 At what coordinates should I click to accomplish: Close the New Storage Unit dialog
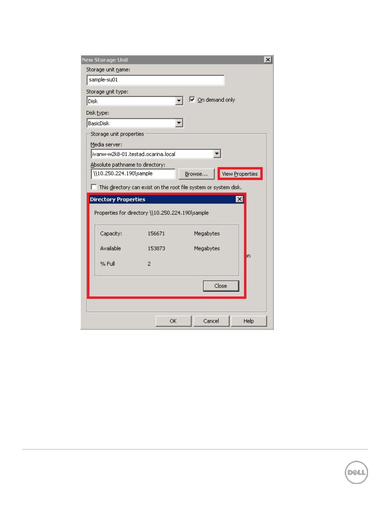coord(268,60)
